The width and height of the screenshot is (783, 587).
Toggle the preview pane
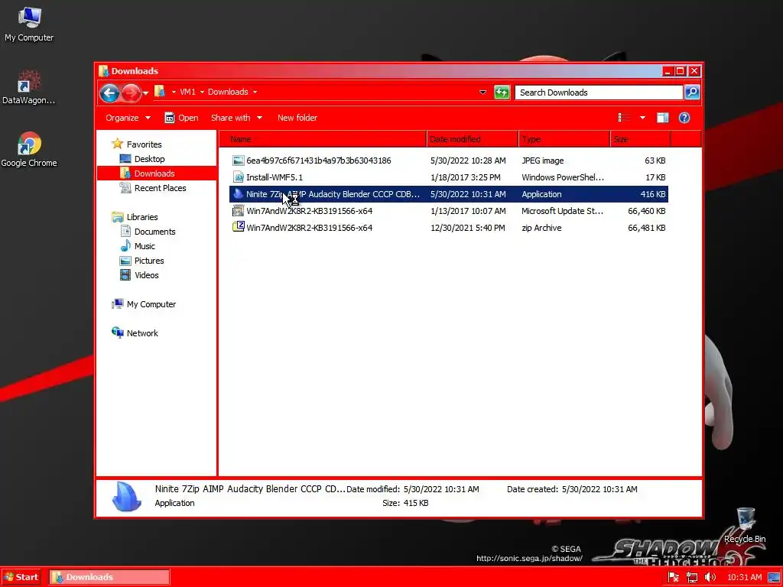click(663, 118)
